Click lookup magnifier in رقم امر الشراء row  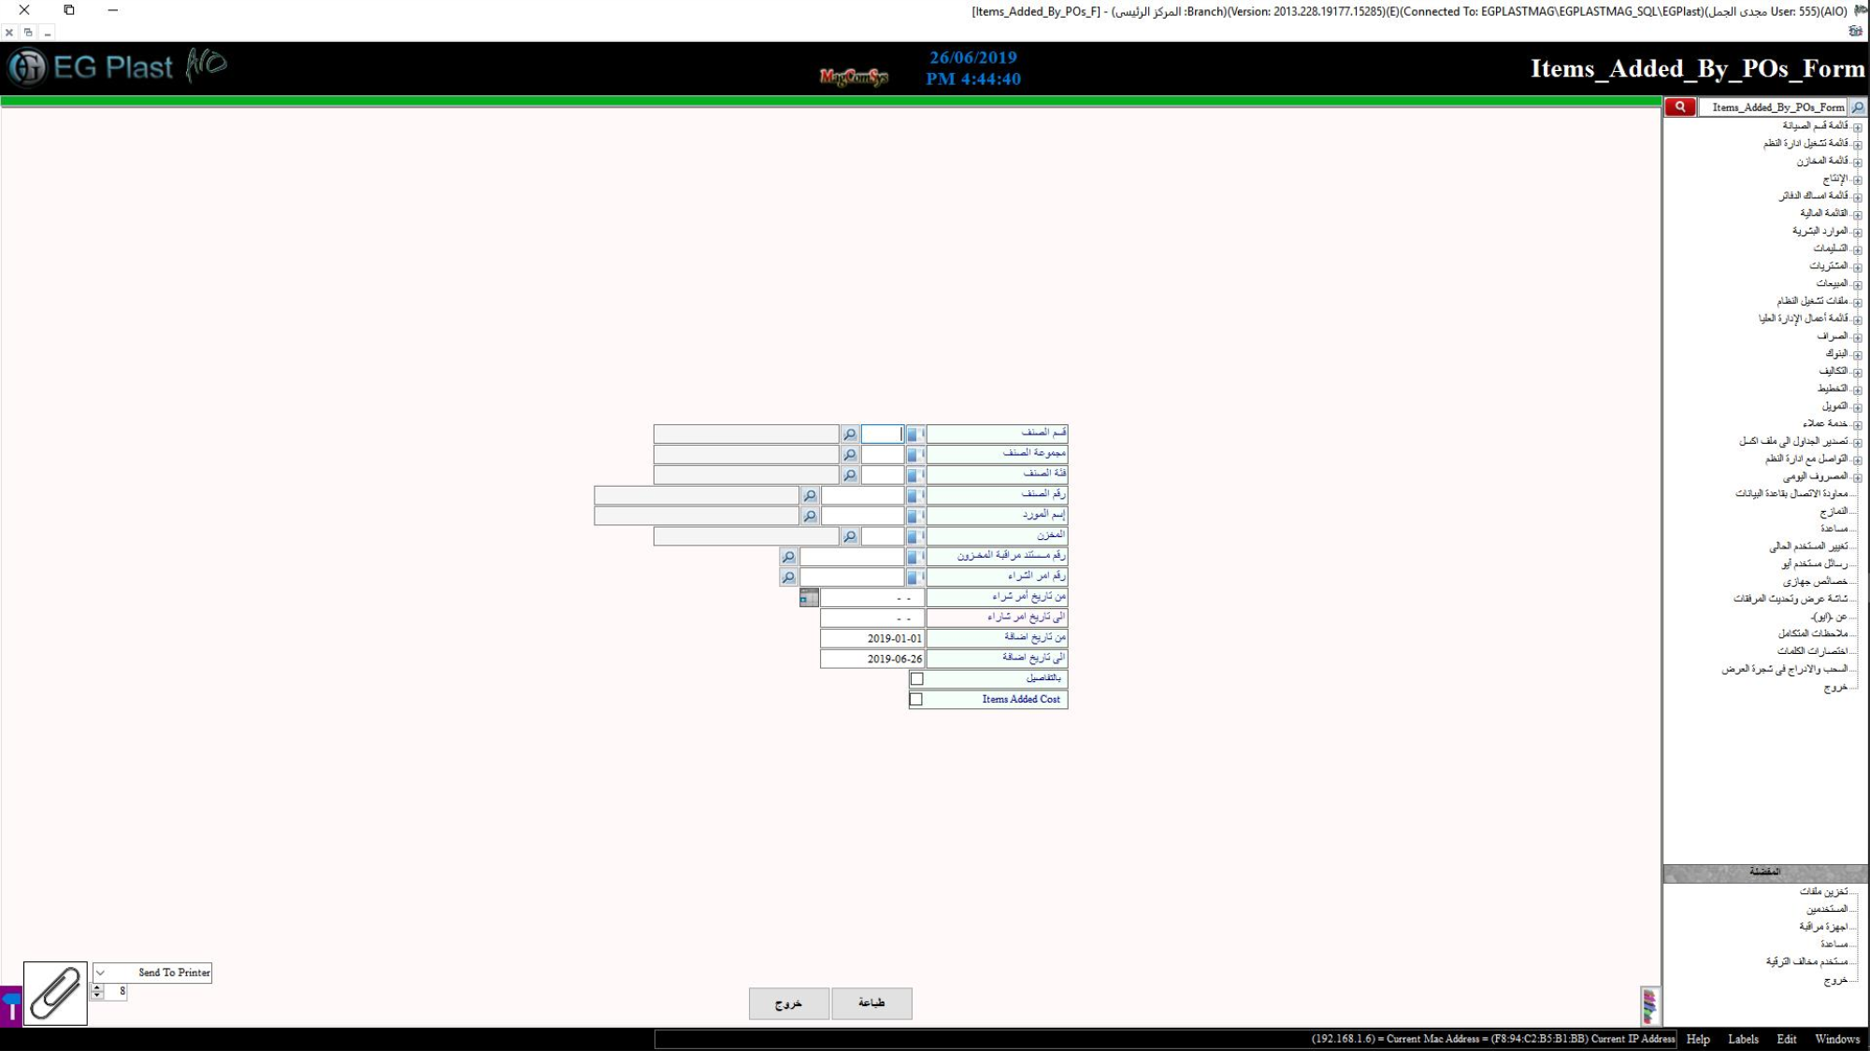[x=788, y=577]
